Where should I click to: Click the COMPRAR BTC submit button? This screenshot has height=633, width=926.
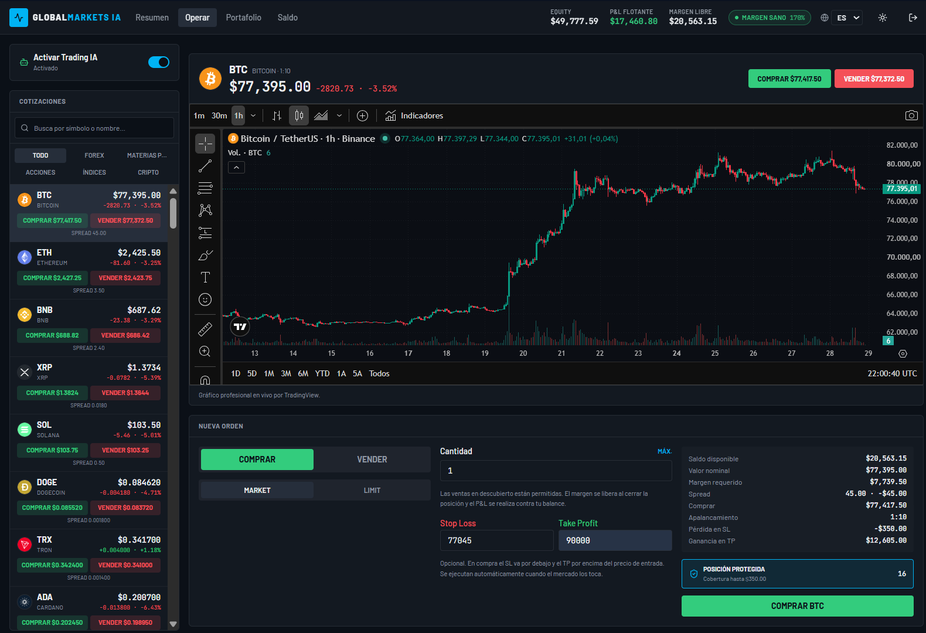click(797, 606)
